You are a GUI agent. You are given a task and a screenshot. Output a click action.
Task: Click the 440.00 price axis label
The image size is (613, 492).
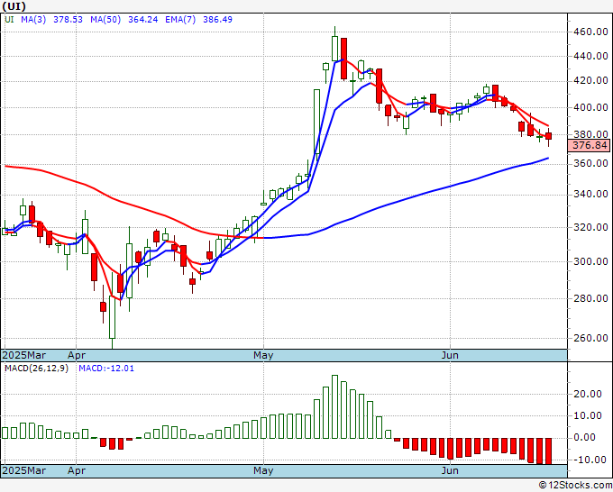[590, 56]
